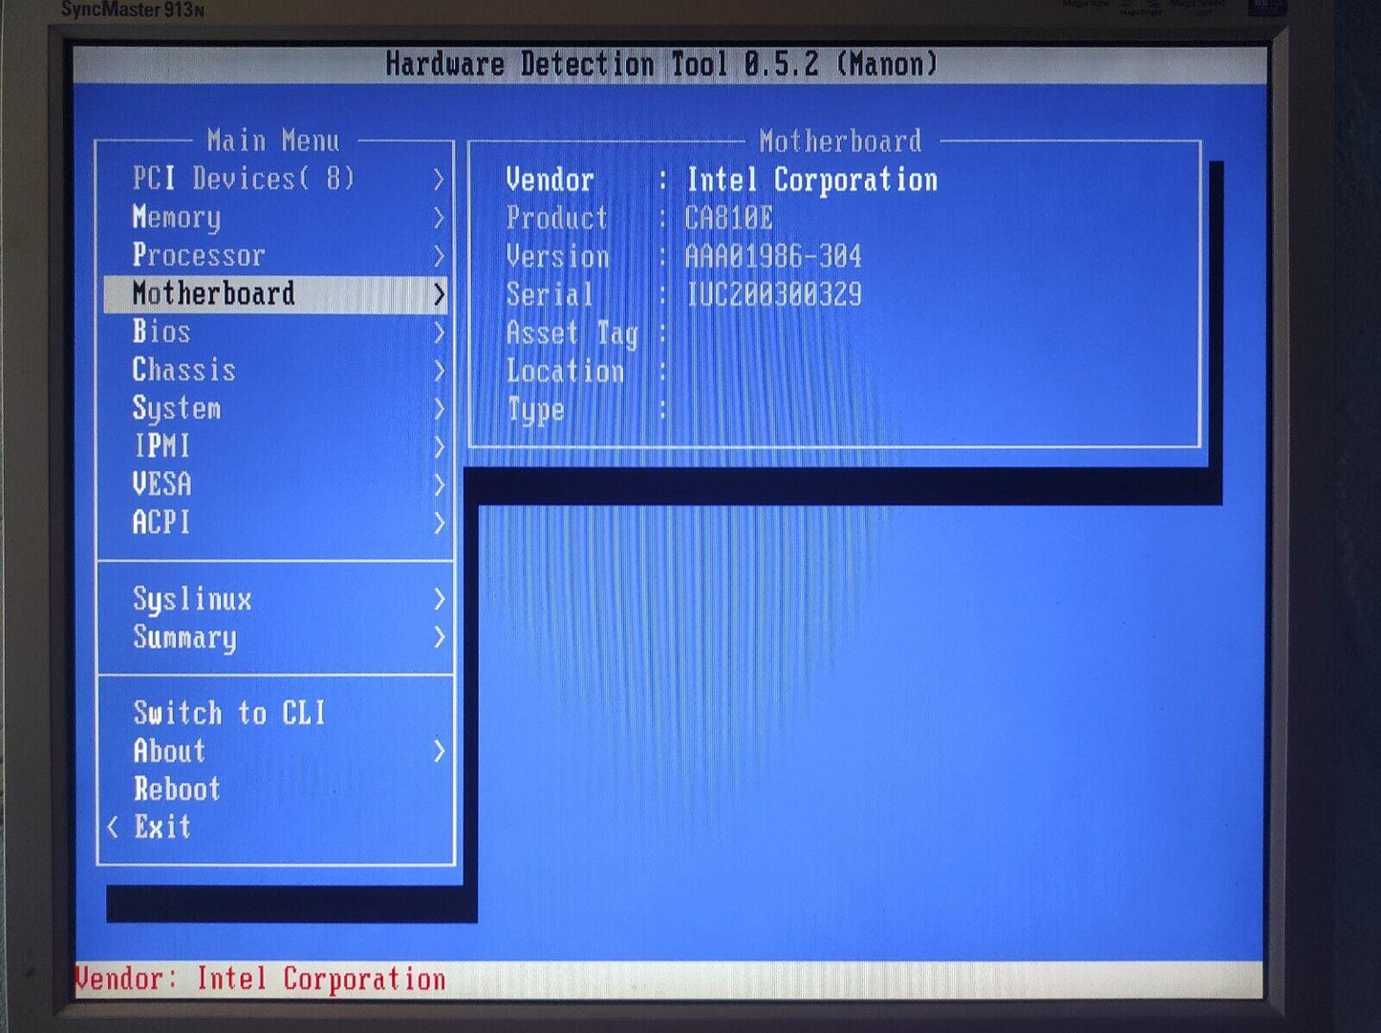Select Exit at the menu bottom
The width and height of the screenshot is (1381, 1033).
(x=162, y=827)
